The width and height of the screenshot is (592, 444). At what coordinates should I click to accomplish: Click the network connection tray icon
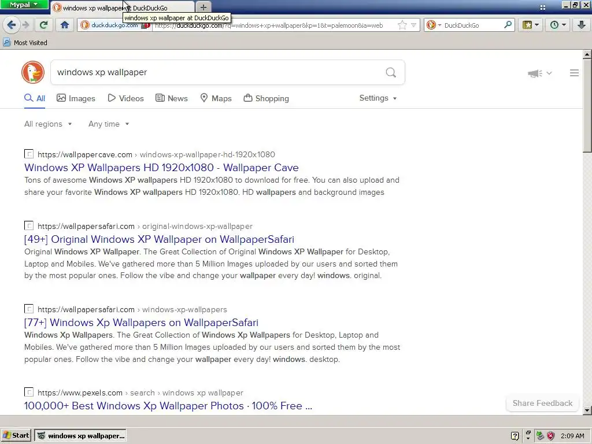[541, 436]
